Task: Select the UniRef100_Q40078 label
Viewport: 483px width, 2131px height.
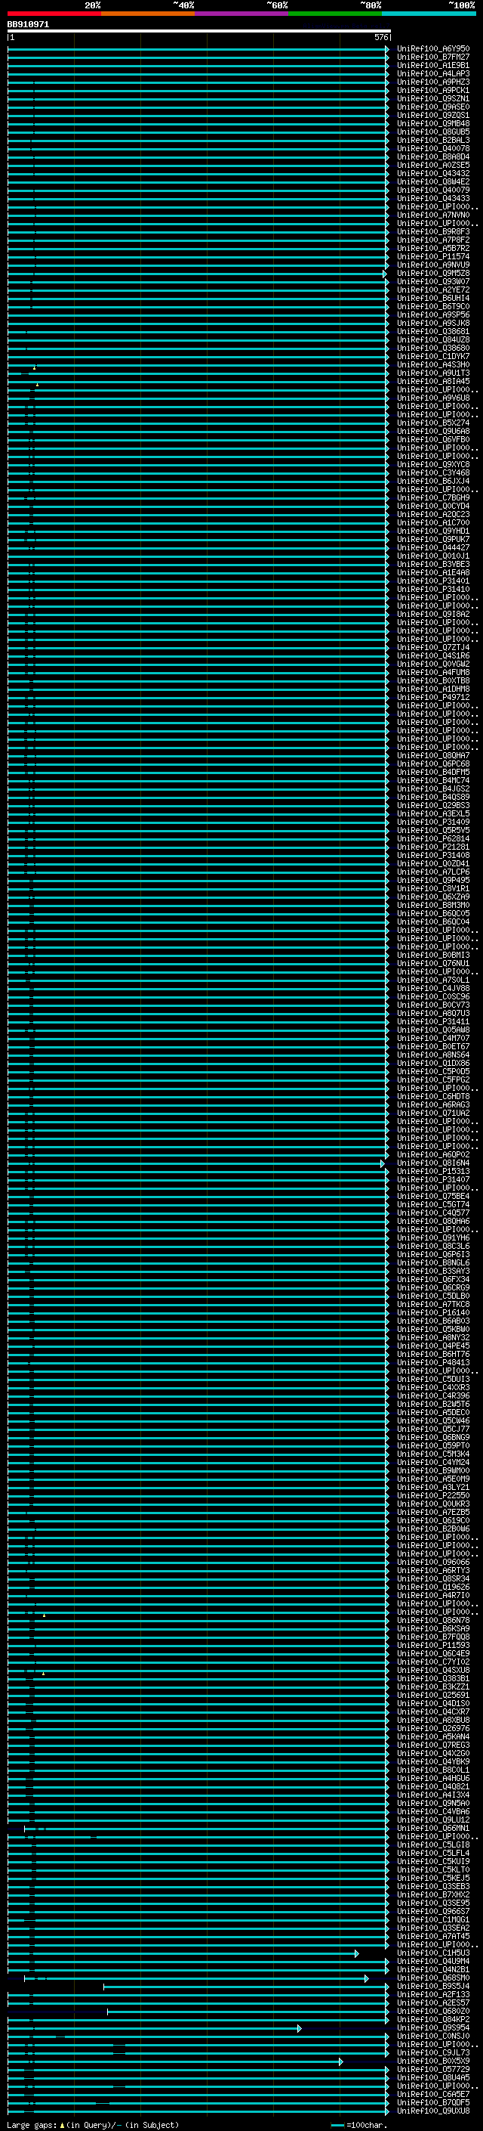Action: (x=433, y=149)
